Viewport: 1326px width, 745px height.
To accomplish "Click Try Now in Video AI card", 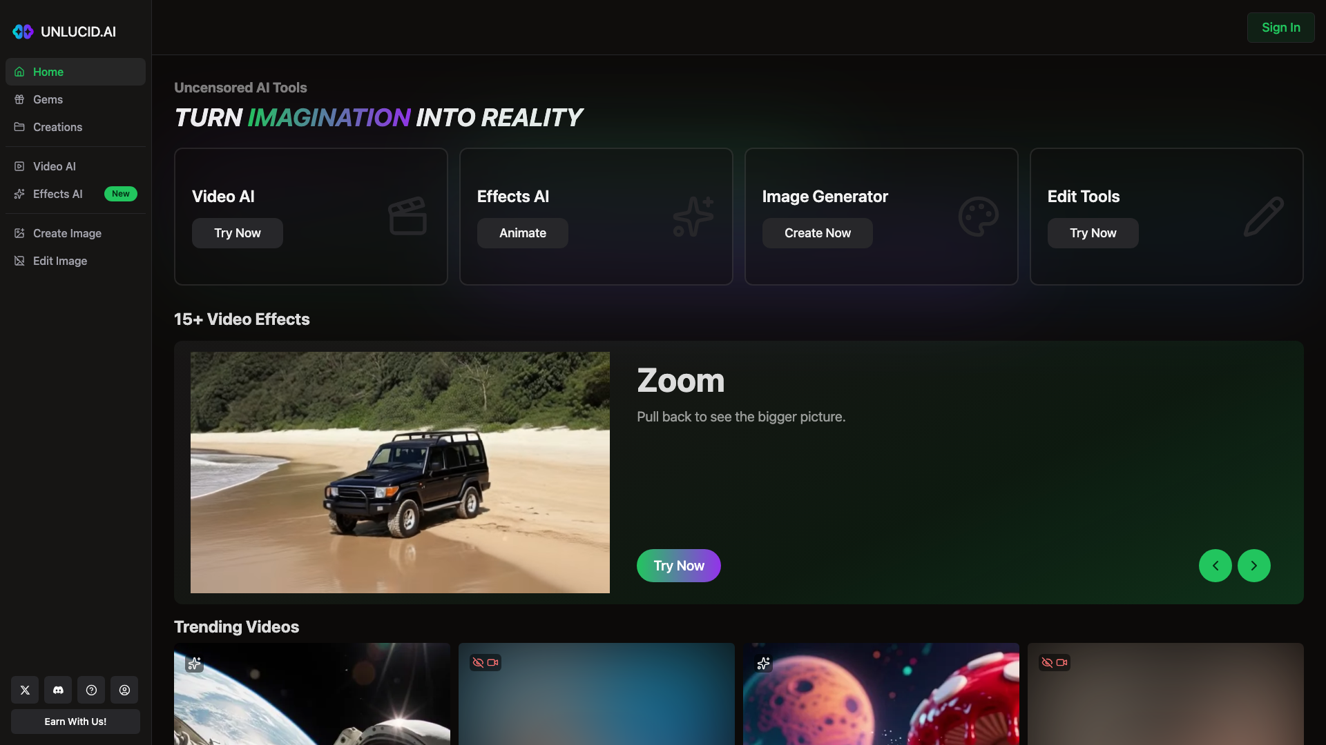I will [238, 233].
